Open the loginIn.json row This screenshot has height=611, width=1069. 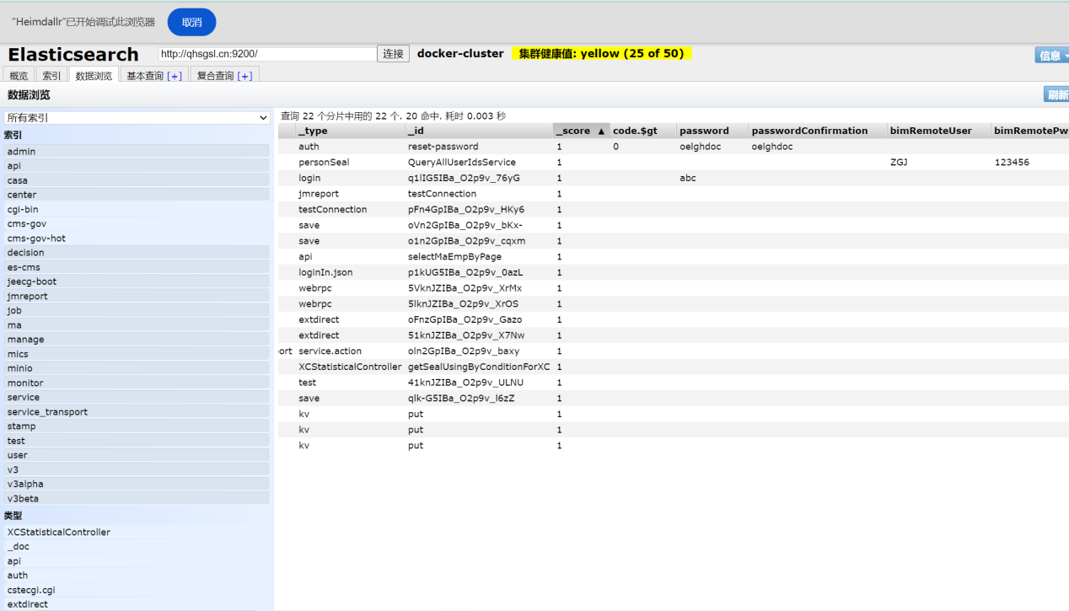(x=674, y=273)
